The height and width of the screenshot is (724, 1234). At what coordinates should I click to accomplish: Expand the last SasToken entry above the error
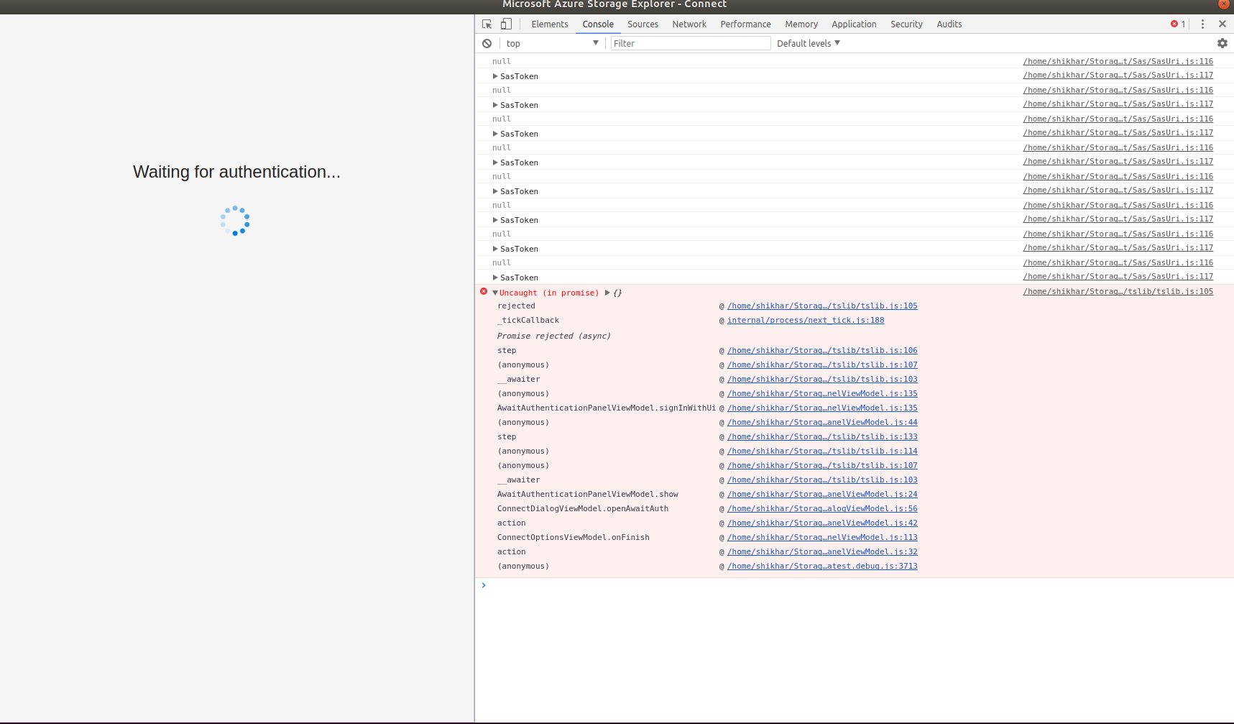[495, 278]
